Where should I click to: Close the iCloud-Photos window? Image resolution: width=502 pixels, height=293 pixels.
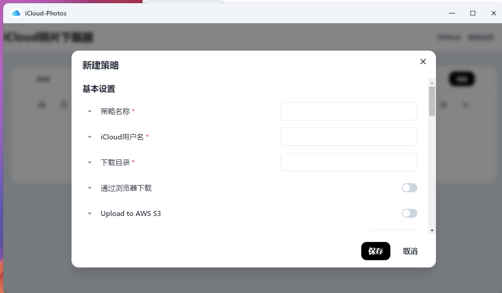[x=493, y=13]
